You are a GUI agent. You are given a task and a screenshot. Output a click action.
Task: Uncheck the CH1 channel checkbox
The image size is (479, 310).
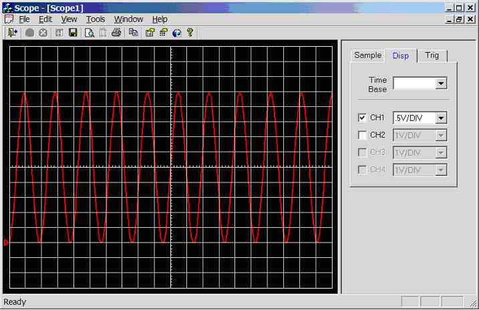(x=362, y=118)
